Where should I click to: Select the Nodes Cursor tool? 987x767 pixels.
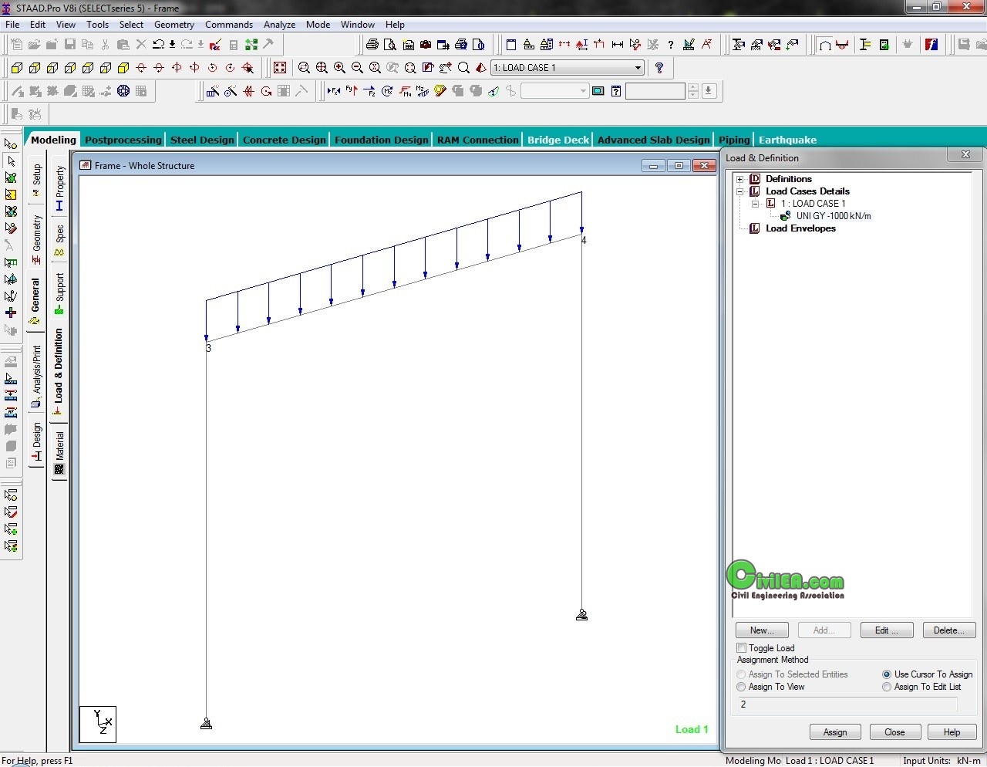click(11, 144)
